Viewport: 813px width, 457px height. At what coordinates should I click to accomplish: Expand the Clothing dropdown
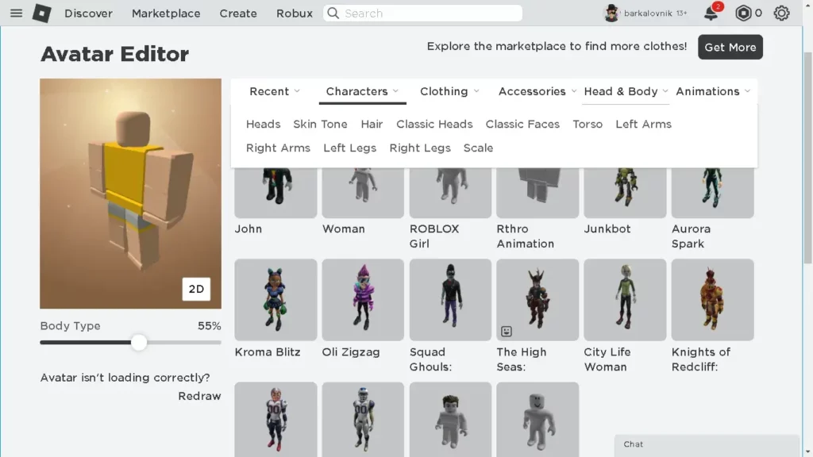point(449,91)
